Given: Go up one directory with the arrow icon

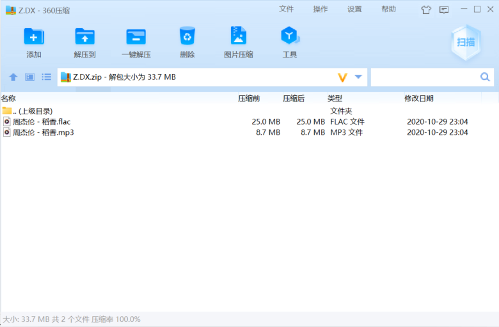Looking at the screenshot, I should 13,77.
